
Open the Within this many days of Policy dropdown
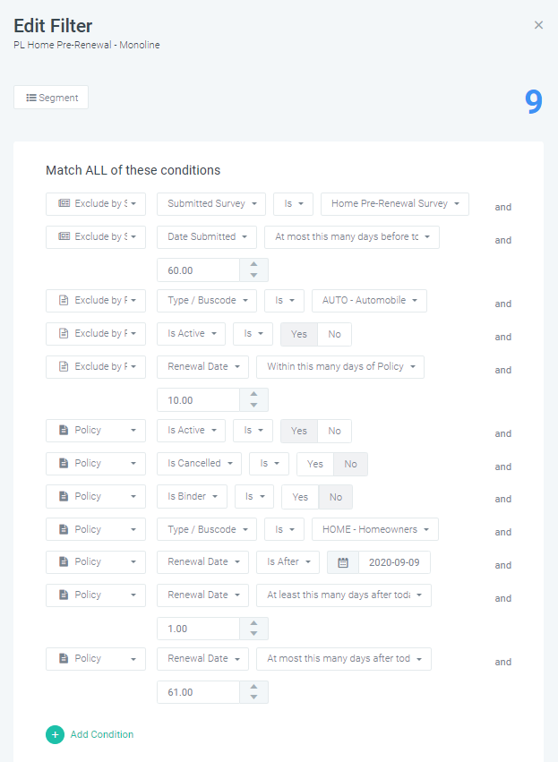pyautogui.click(x=339, y=366)
